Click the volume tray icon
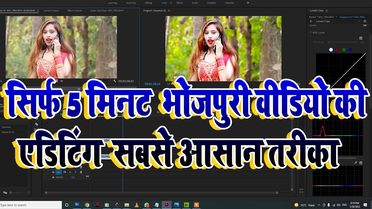372x209 pixels. (x=338, y=205)
